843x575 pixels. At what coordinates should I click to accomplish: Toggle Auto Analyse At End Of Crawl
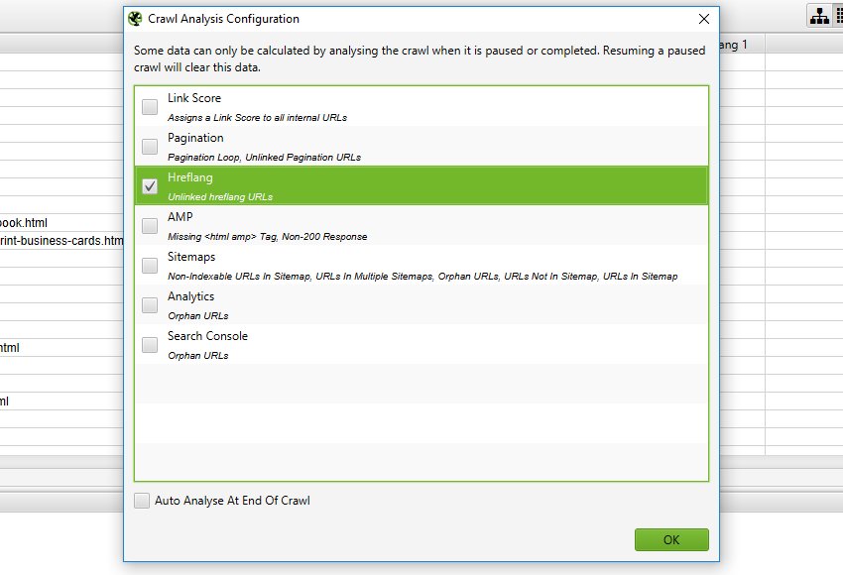click(142, 501)
